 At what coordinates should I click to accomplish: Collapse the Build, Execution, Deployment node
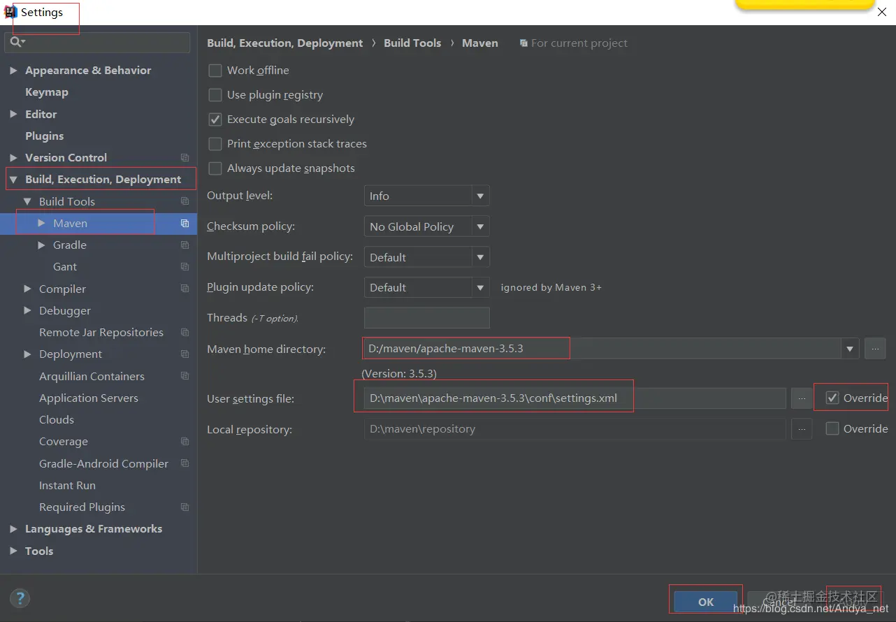13,180
